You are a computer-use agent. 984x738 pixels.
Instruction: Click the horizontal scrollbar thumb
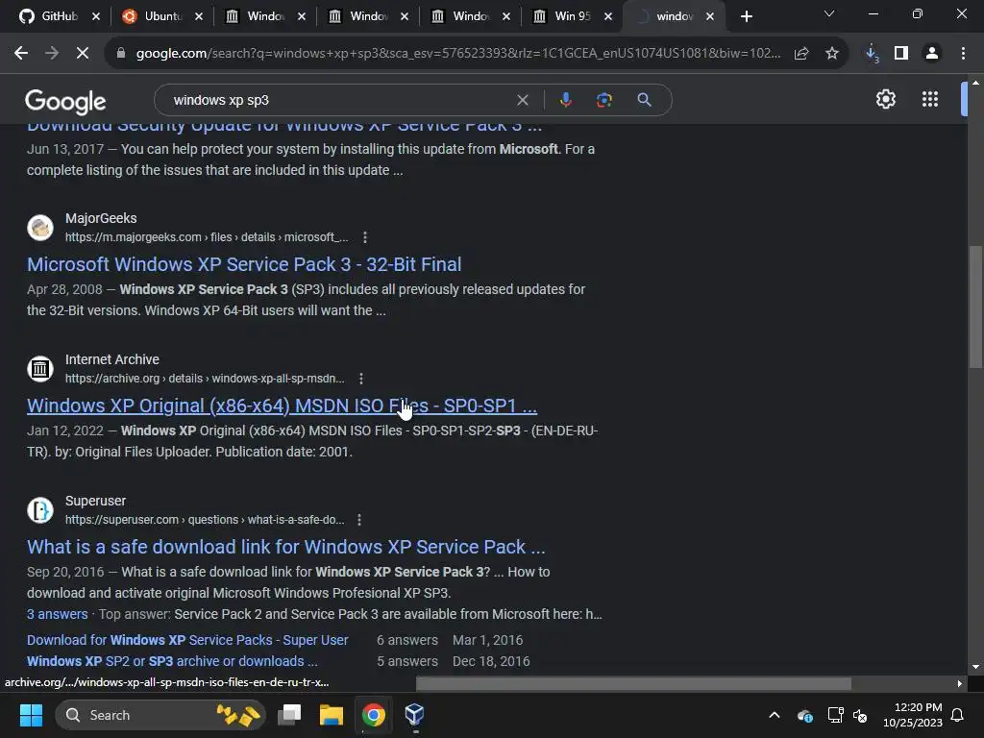pyautogui.click(x=634, y=683)
